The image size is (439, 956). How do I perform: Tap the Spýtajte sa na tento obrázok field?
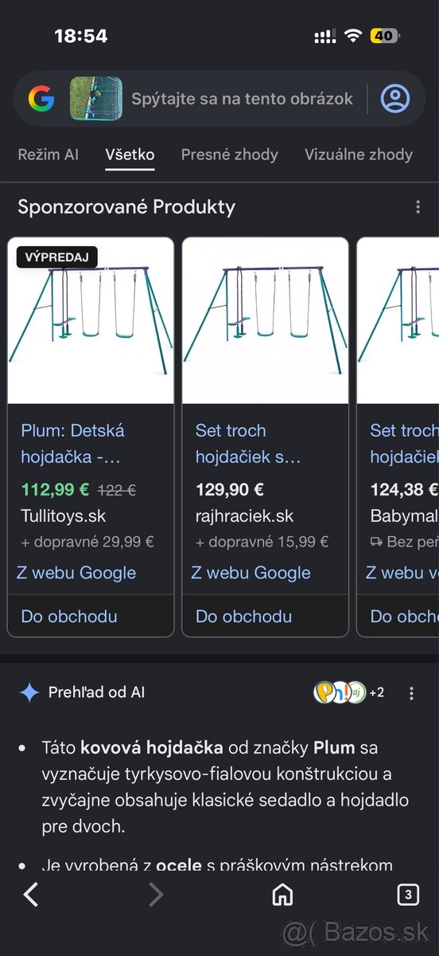[x=242, y=99]
